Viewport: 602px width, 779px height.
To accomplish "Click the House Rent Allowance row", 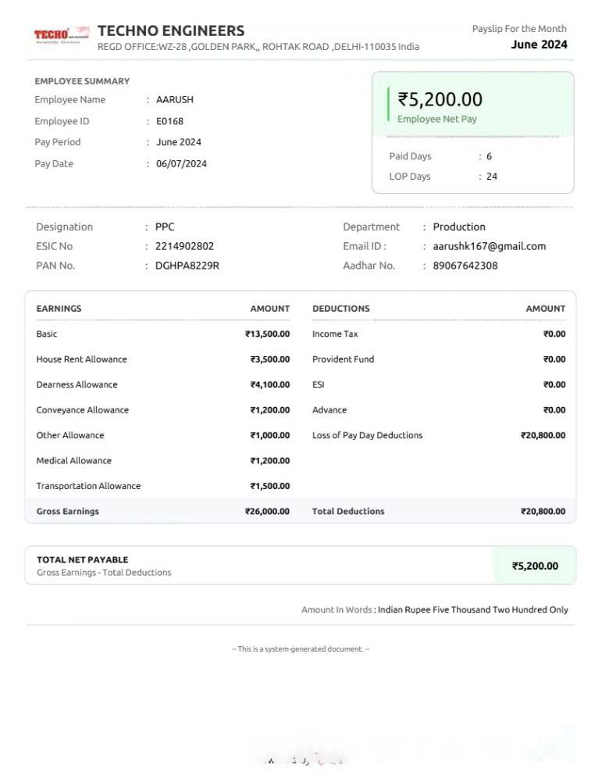I will click(162, 359).
